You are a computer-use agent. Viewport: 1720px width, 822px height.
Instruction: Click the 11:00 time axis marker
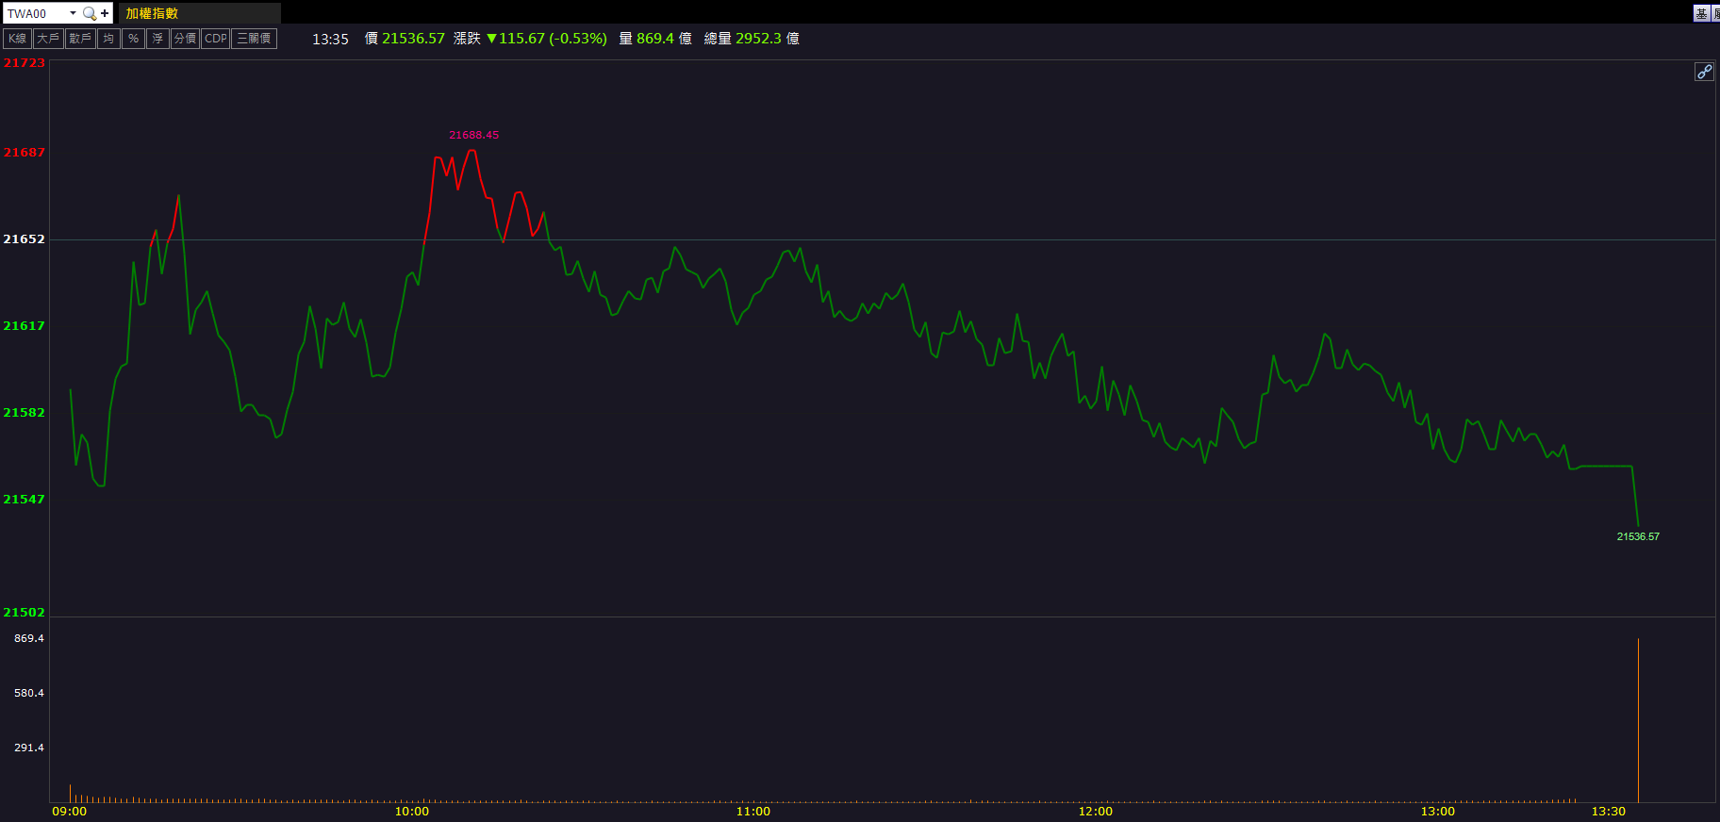752,812
